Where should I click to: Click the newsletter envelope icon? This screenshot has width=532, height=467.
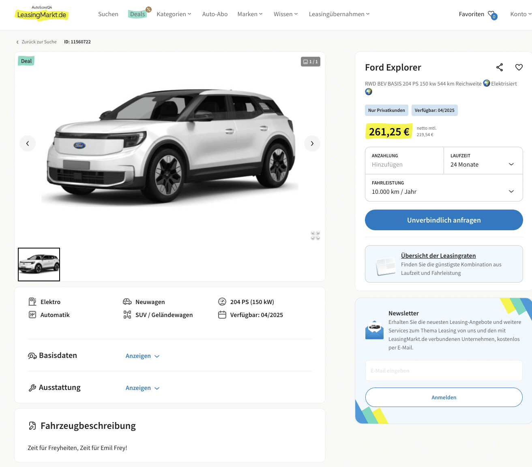[x=375, y=330]
